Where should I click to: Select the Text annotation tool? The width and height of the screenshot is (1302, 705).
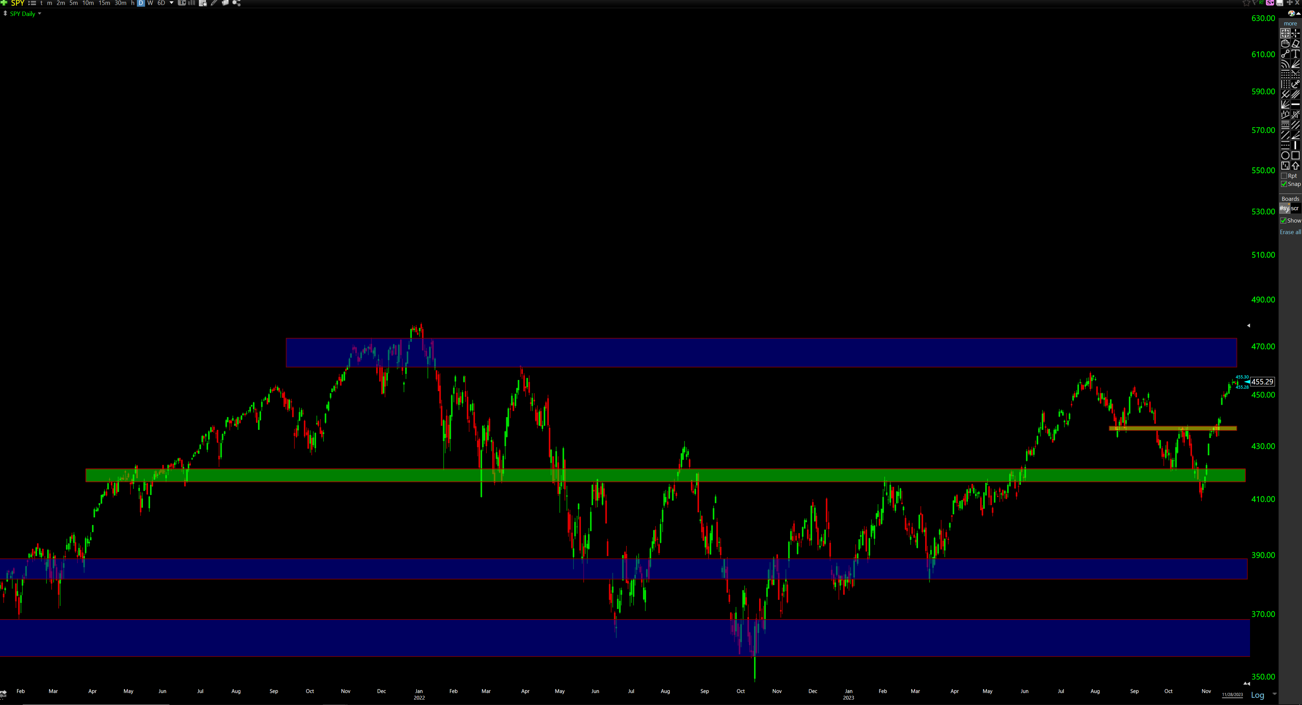(1296, 54)
